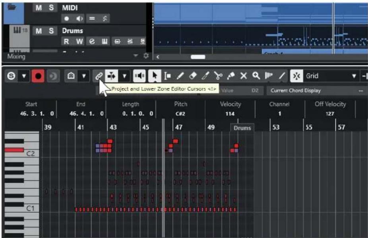Select the Trim tool

click(205, 76)
